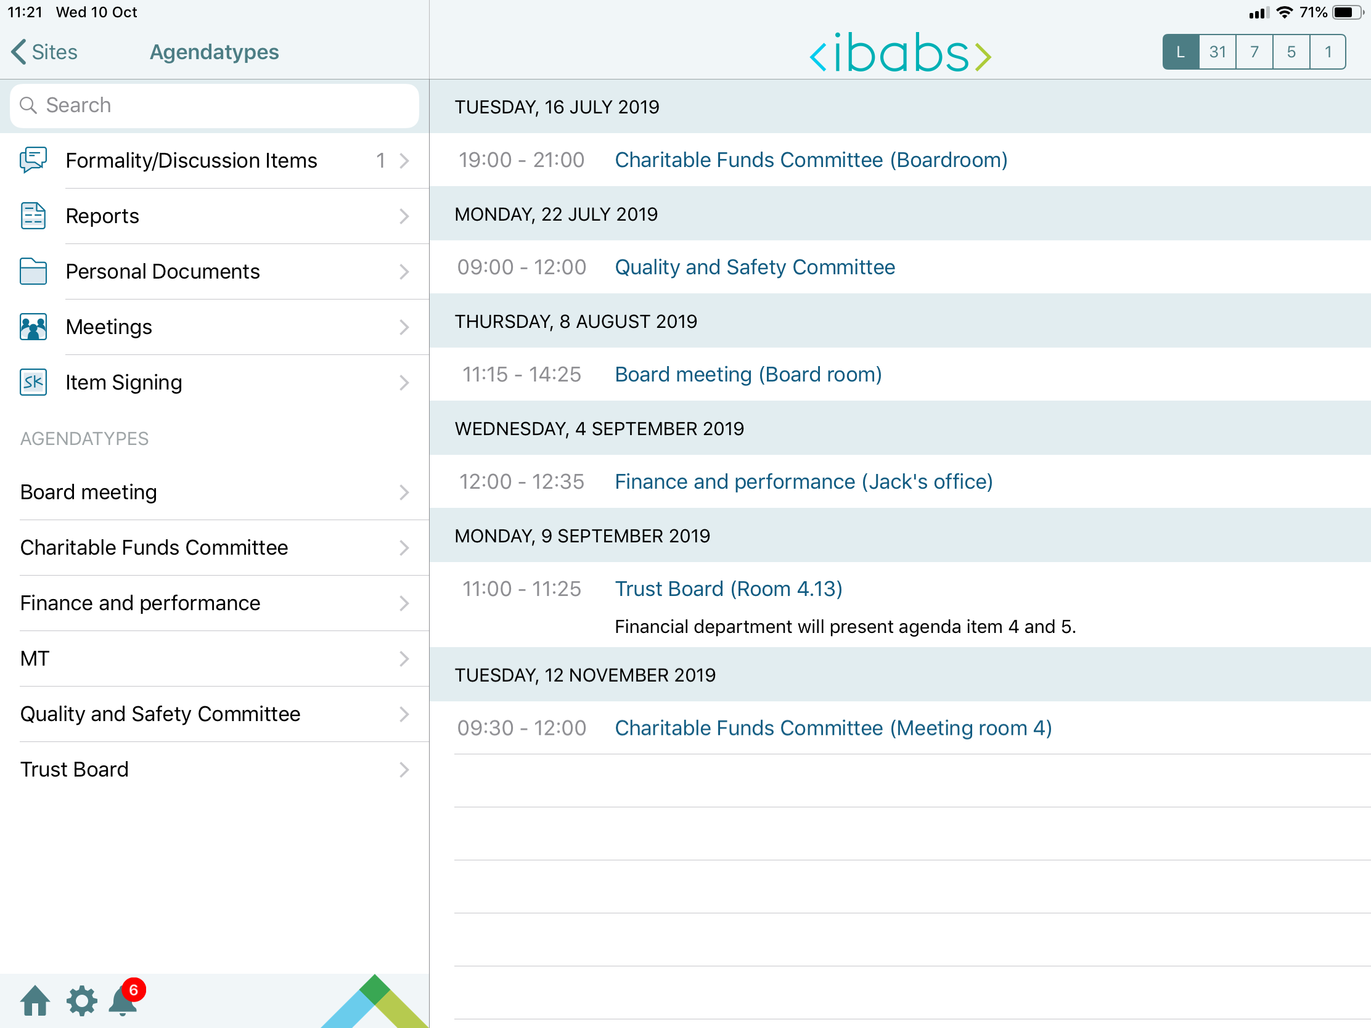Tap the Reports document icon
Viewport: 1371px width, 1028px height.
tap(33, 216)
